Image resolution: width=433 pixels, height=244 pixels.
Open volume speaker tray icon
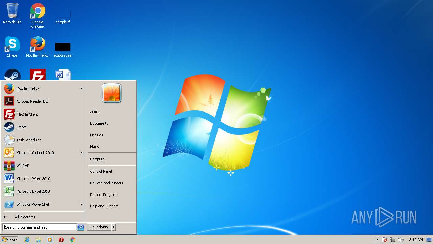point(401,240)
